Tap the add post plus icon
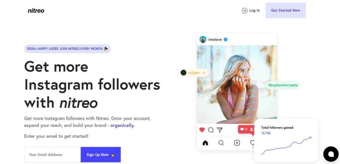Screen dimensions: 340x164 [x=237, y=143]
